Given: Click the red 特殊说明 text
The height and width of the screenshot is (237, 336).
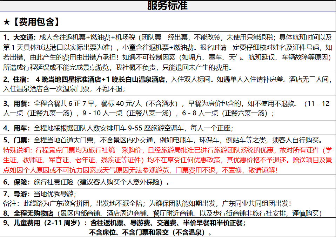Looking at the screenshot, I should (x=17, y=150).
